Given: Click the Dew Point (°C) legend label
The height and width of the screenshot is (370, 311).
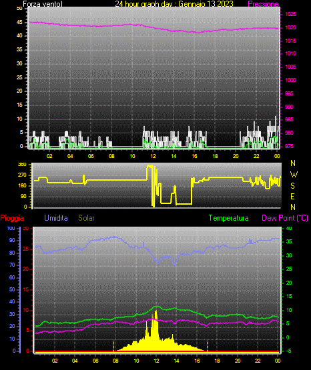Looking at the screenshot, I should [x=285, y=218].
